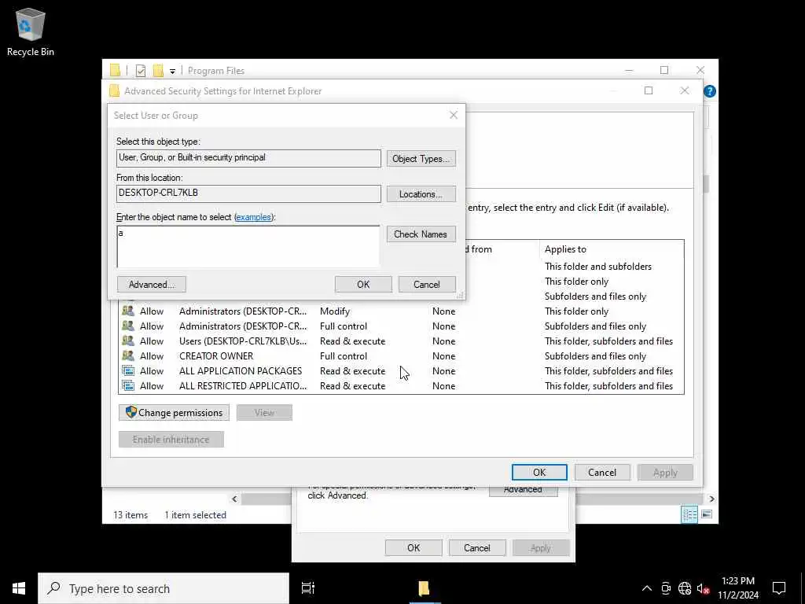
Task: Confirm with OK in Select User or Group dialog
Action: coord(363,285)
